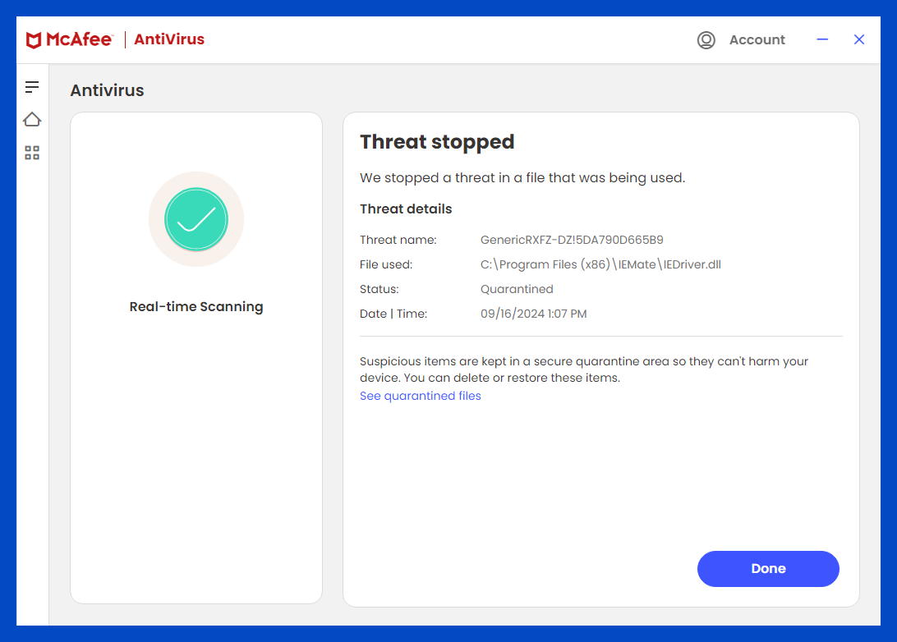Viewport: 897px width, 642px height.
Task: Select the file path IEDriver.dll text
Action: [x=600, y=264]
